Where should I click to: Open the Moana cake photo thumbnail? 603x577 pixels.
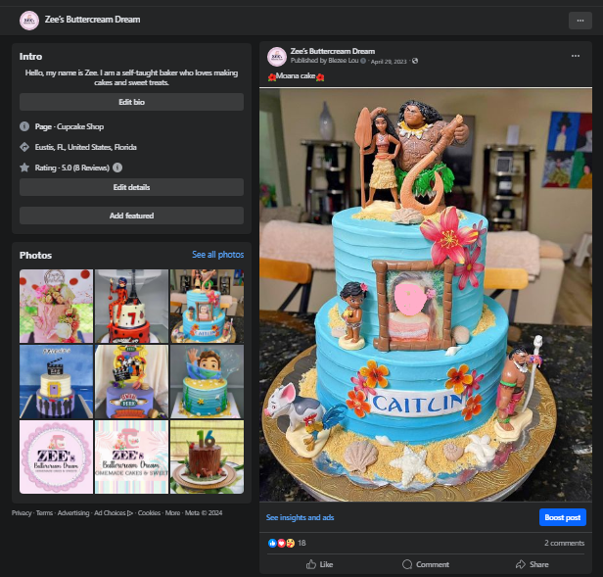pyautogui.click(x=207, y=306)
